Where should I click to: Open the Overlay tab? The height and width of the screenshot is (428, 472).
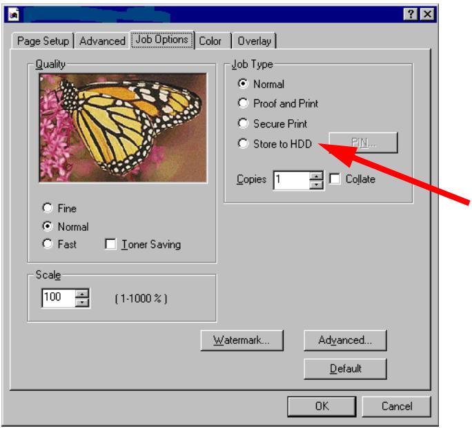click(255, 41)
